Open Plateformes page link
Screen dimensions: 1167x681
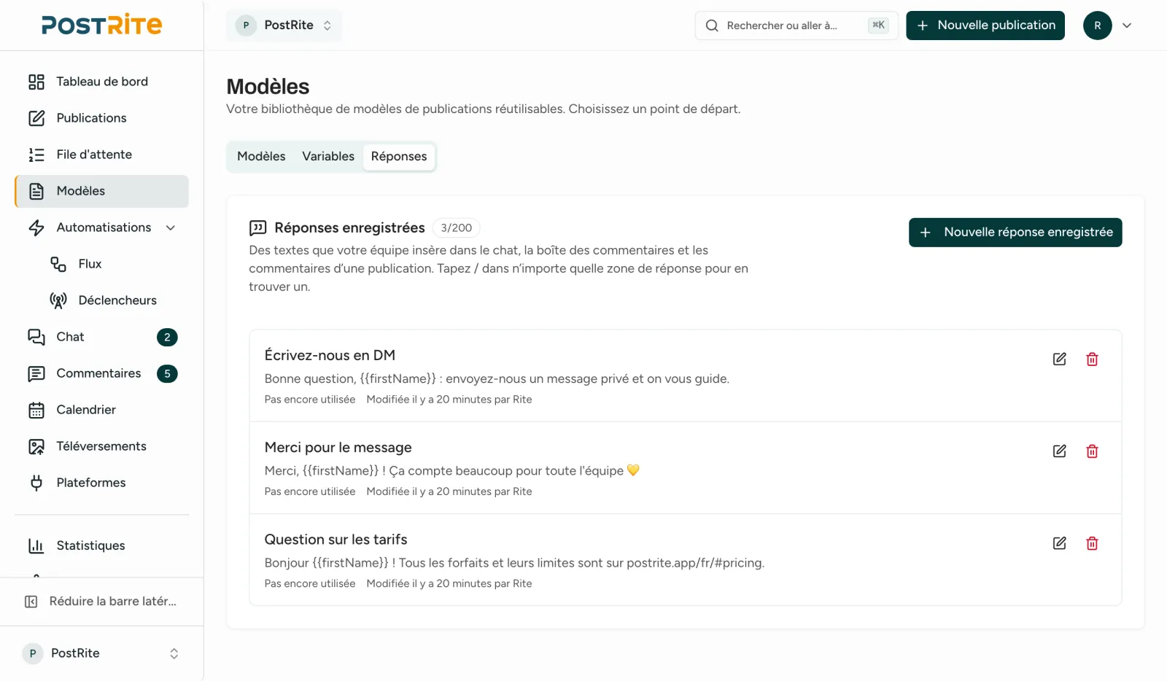point(101,483)
